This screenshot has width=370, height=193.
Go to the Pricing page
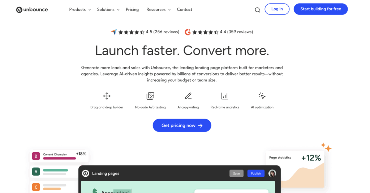(x=132, y=10)
